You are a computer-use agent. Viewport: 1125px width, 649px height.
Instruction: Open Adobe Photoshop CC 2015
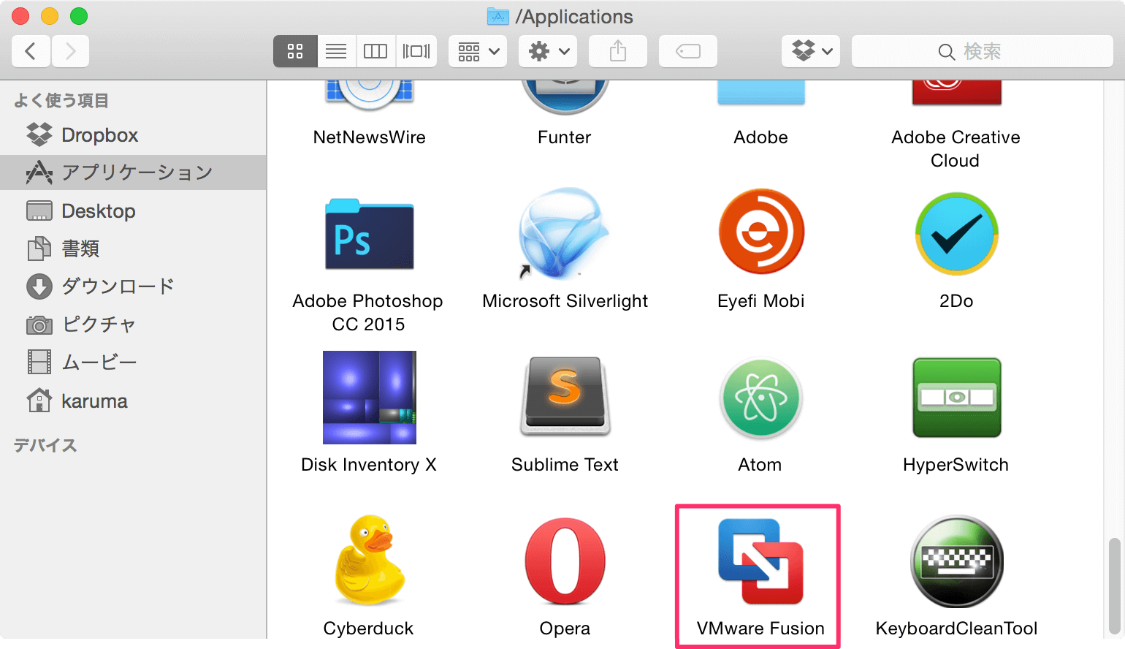369,234
